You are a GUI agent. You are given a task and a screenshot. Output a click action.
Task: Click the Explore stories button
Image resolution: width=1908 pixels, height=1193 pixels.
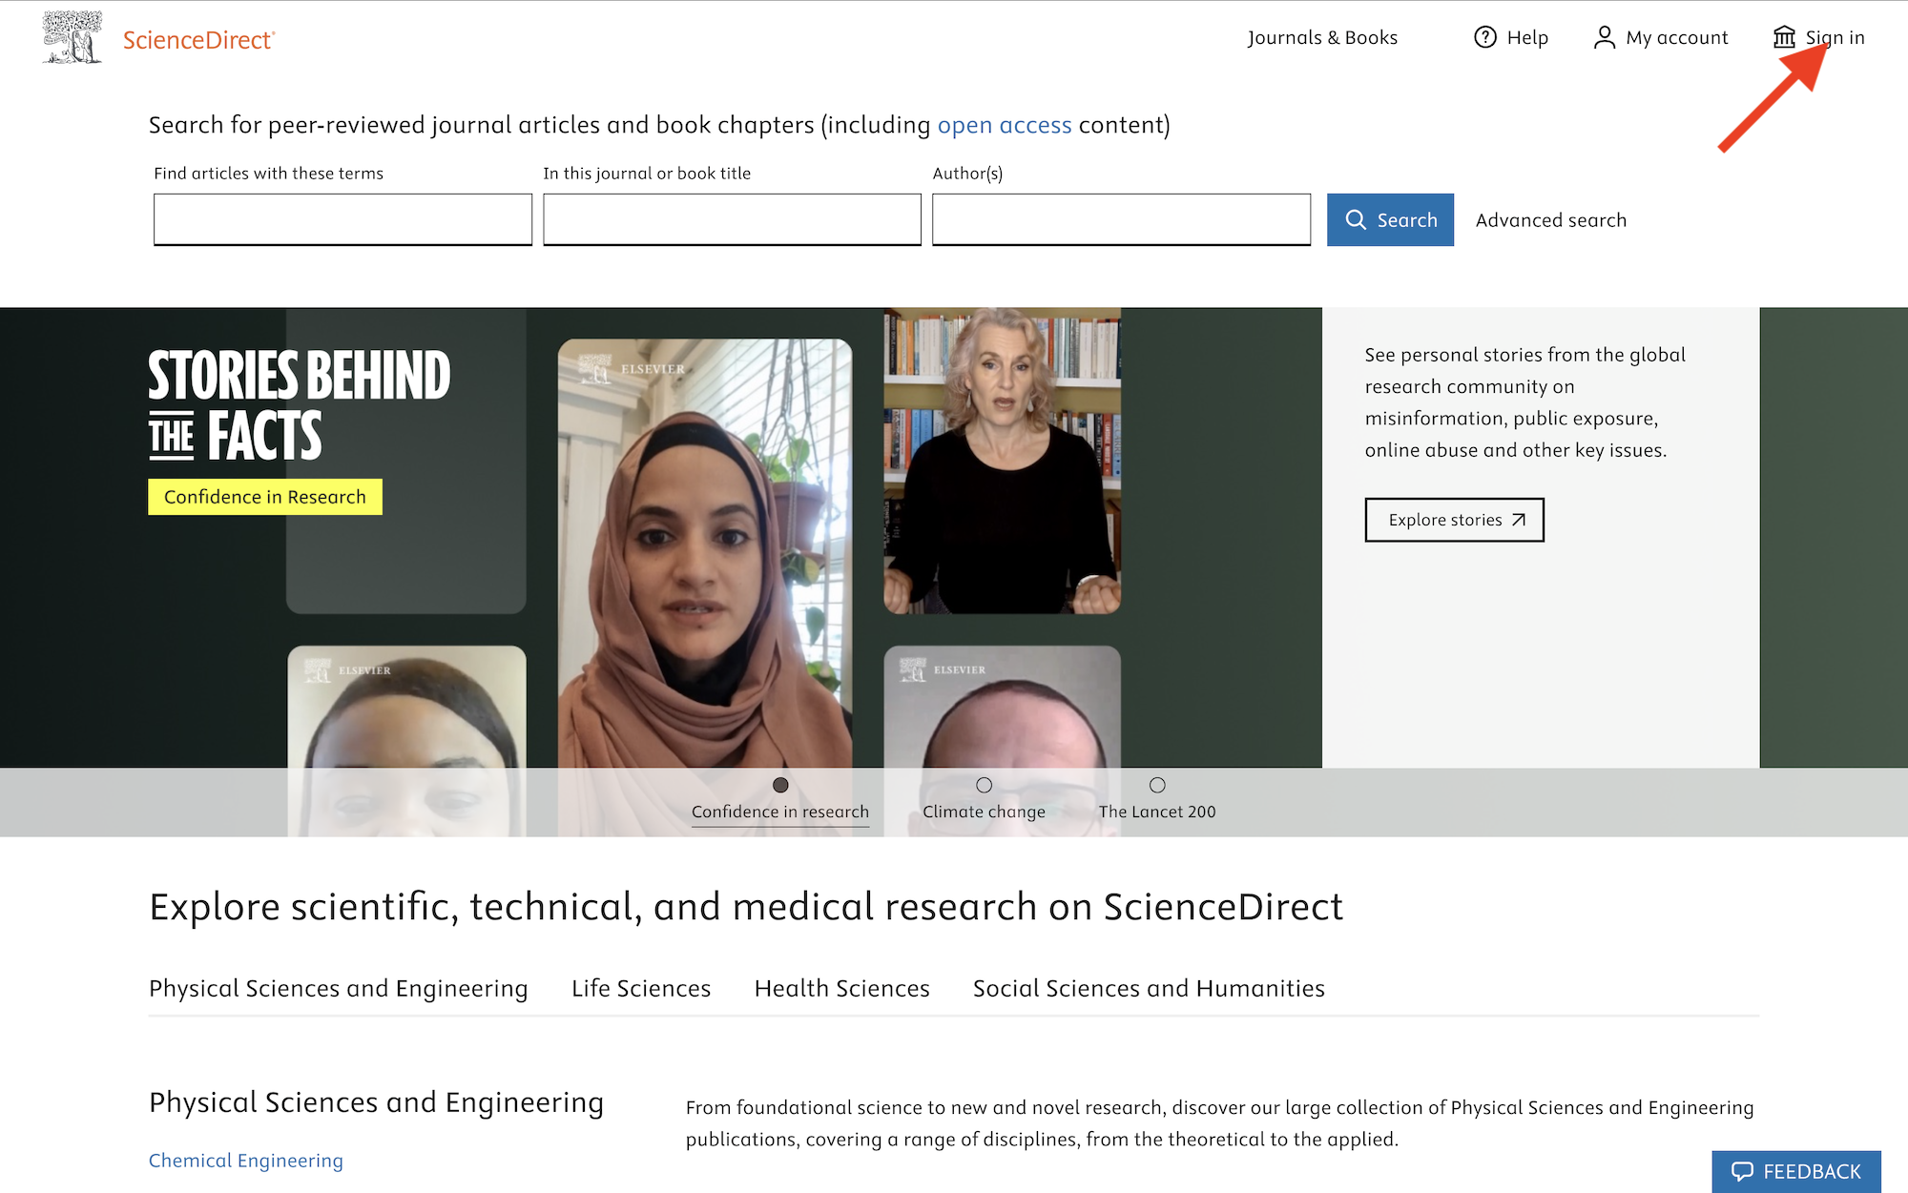1454,520
